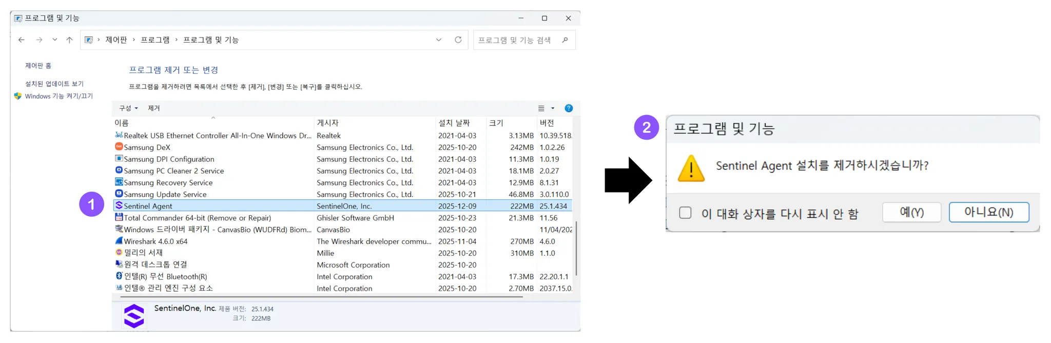This screenshot has height=343, width=1051.
Task: Select the Samsung DeX entry name
Action: [147, 147]
